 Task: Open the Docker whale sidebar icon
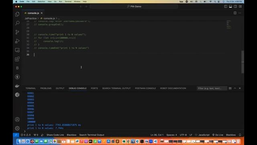pos(17,86)
